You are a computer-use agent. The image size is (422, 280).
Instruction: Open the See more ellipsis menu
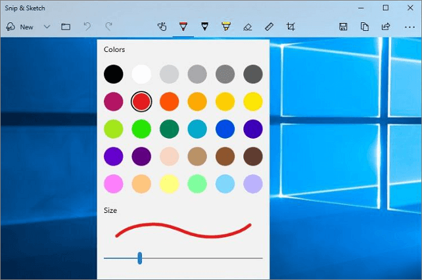(410, 27)
